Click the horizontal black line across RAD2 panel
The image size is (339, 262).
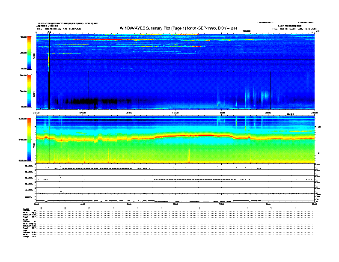175,60
